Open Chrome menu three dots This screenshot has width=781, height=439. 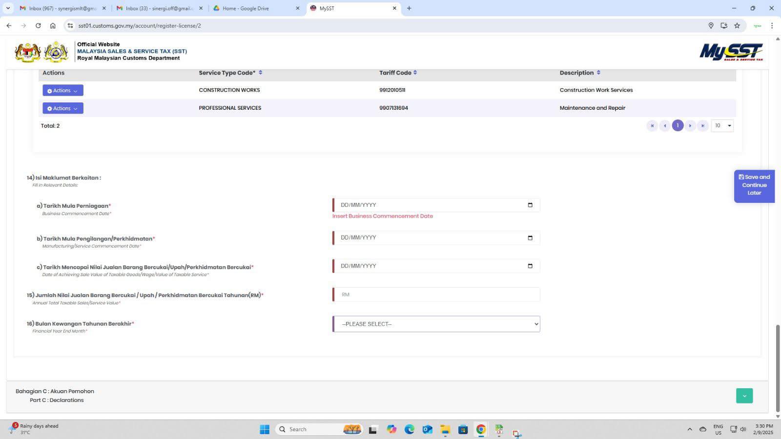pyautogui.click(x=772, y=25)
